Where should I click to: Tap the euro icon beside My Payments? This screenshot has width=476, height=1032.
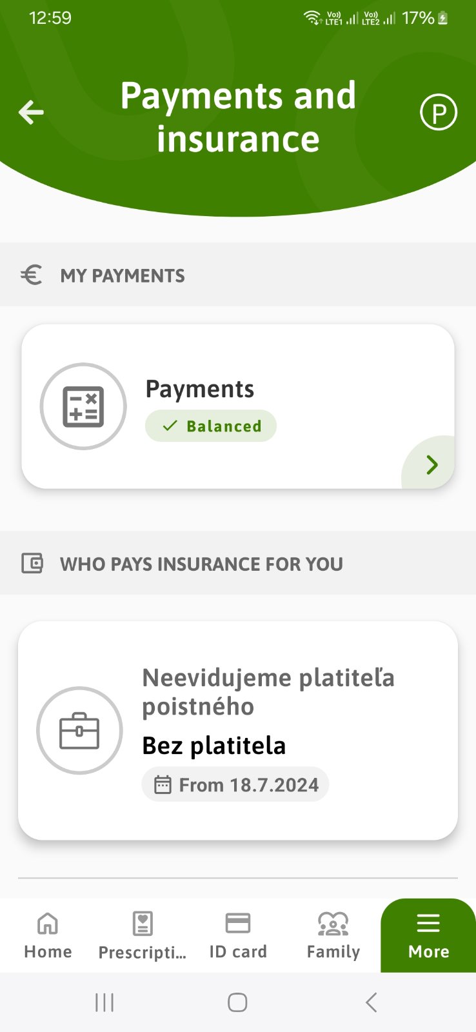(x=32, y=275)
